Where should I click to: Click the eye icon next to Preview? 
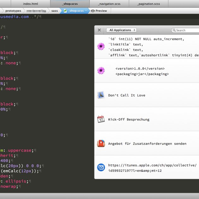[93, 11]
